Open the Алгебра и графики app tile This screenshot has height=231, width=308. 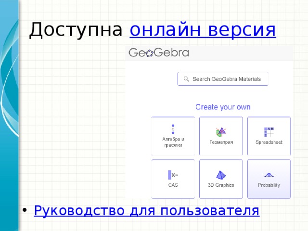coord(173,136)
